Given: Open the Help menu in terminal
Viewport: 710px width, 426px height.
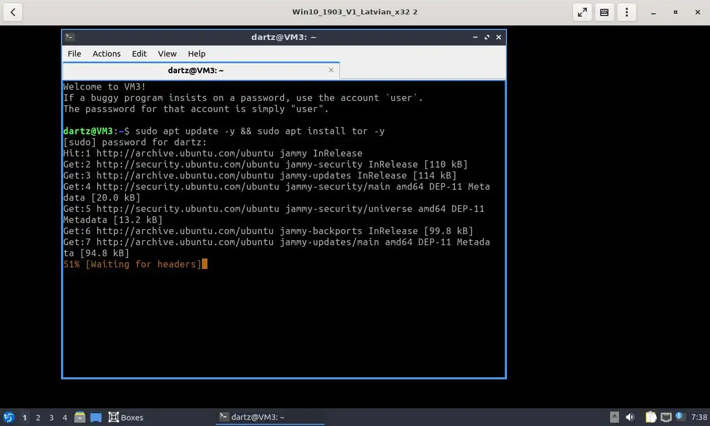Looking at the screenshot, I should click(x=196, y=53).
